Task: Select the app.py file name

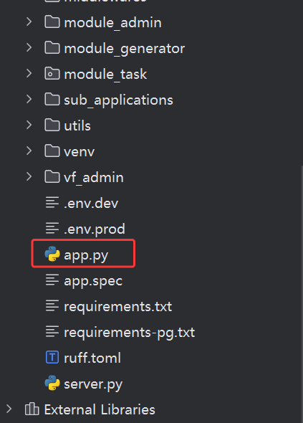Action: (86, 255)
